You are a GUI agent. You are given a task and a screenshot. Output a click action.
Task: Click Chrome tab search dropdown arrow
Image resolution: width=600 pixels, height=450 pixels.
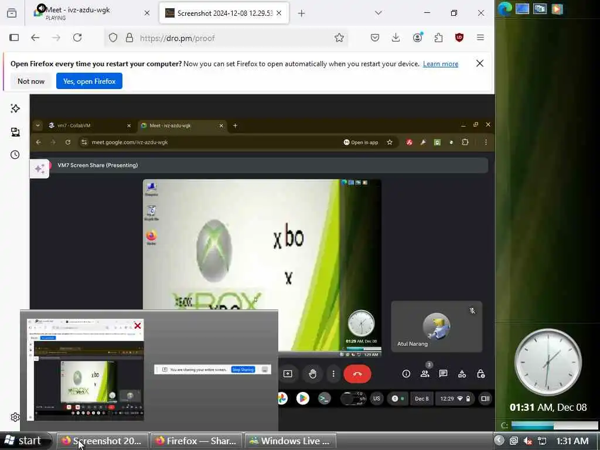click(37, 125)
